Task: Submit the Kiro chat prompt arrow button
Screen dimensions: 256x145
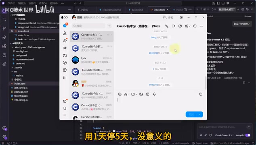Action: click(x=249, y=127)
